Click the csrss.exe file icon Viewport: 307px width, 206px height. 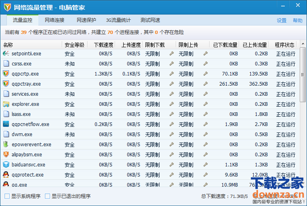coord(6,64)
